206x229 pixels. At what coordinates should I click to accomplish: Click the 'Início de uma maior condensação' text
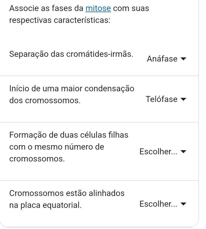click(x=72, y=89)
